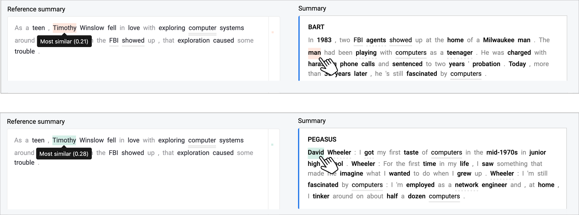Screen dimensions: 579x215
Task: Select the word mid-1970s in PEGASUS summary
Action: [502, 153]
